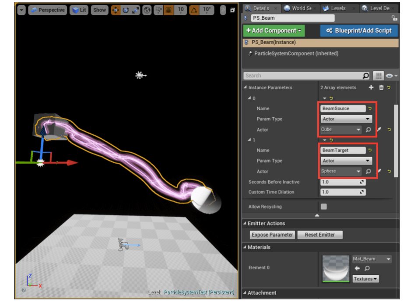414x302 pixels.
Task: Delete all Instance Parameters with trash icon
Action: pos(381,88)
